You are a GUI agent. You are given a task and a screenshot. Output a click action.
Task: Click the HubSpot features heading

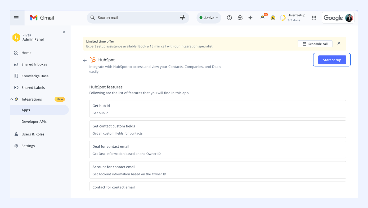[106, 87]
